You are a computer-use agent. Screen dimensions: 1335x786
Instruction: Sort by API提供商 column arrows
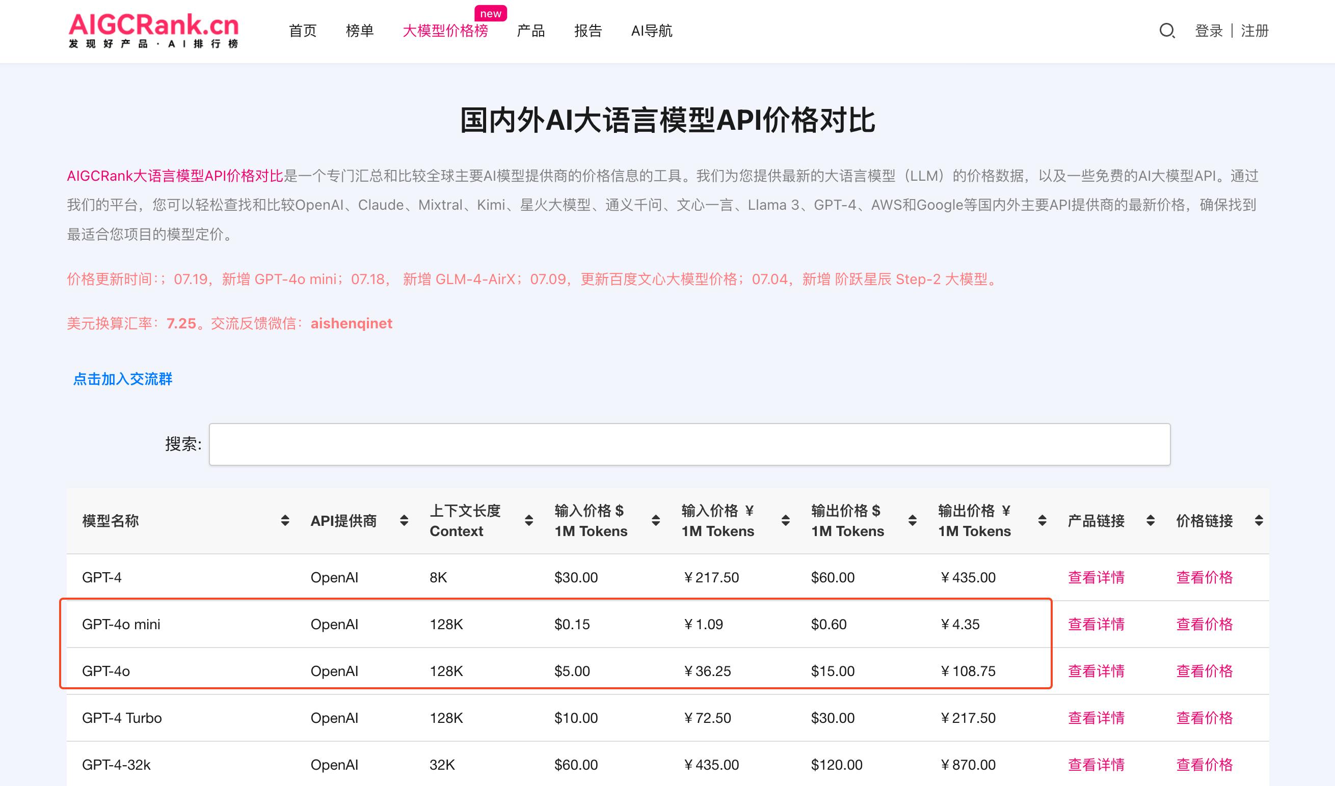pyautogui.click(x=404, y=521)
